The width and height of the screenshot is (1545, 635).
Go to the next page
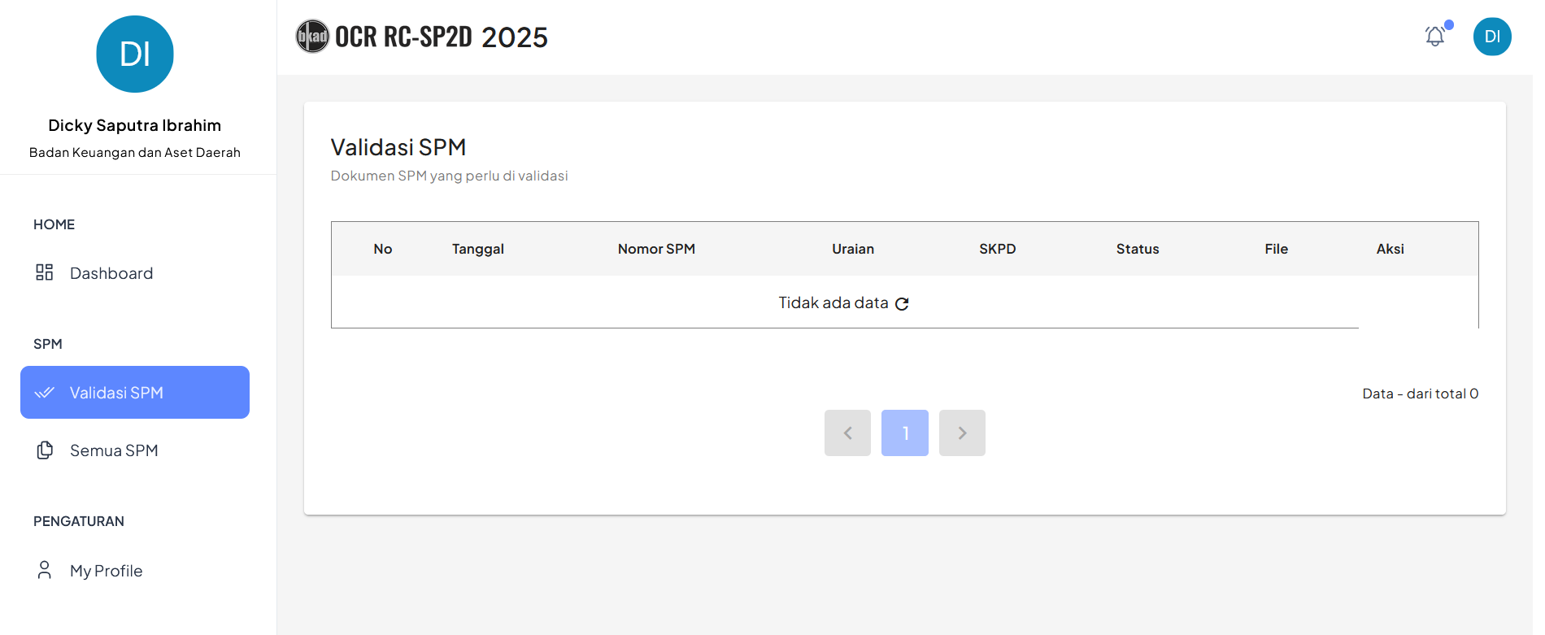point(962,433)
